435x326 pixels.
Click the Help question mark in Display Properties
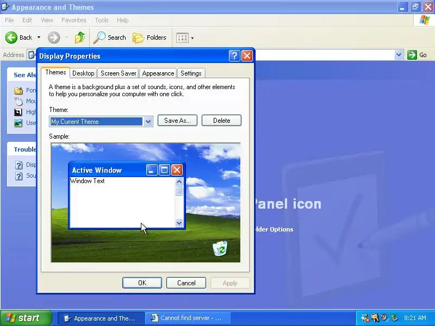coord(234,56)
